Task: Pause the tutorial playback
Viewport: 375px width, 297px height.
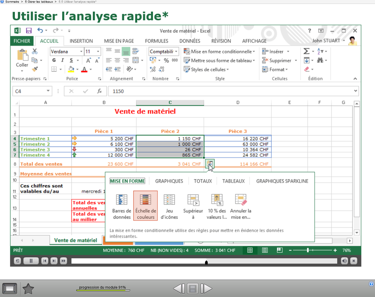Action: click(x=31, y=261)
